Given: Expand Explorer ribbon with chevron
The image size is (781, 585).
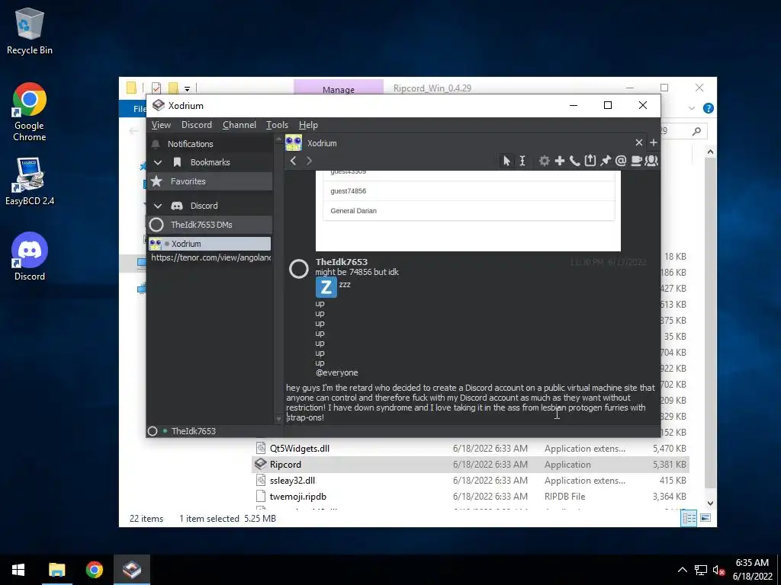Looking at the screenshot, I should click(691, 108).
